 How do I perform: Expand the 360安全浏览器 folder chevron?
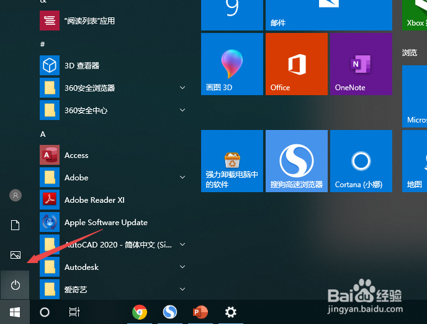182,88
